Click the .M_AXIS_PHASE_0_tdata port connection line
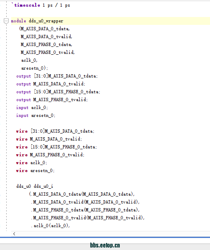210x250 pixels. pos(85,210)
